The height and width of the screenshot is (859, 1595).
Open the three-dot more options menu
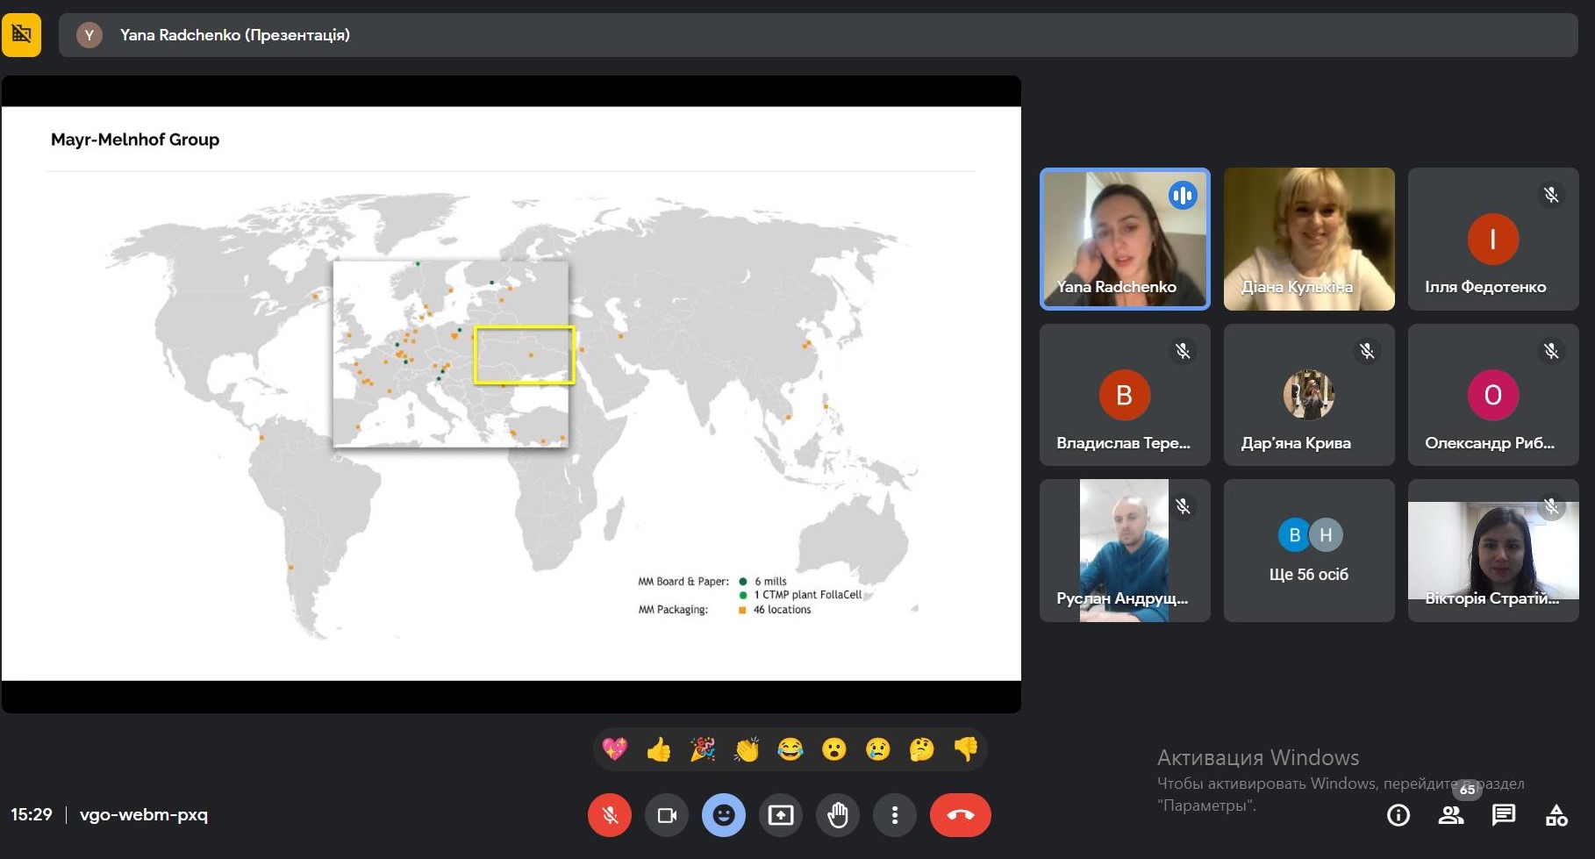point(895,815)
